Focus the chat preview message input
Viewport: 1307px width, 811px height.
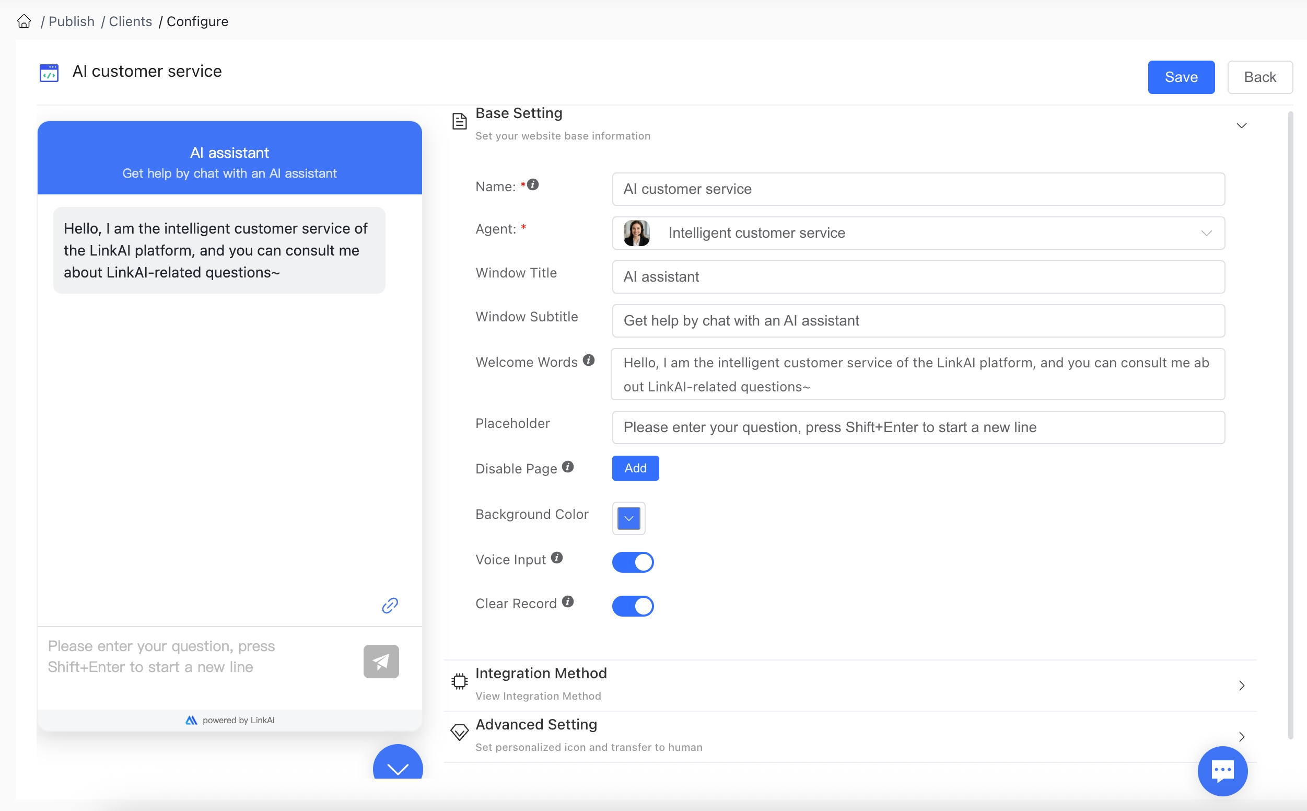[x=199, y=657]
